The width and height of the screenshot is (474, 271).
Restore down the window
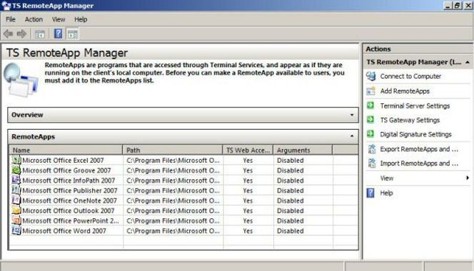tap(458, 6)
